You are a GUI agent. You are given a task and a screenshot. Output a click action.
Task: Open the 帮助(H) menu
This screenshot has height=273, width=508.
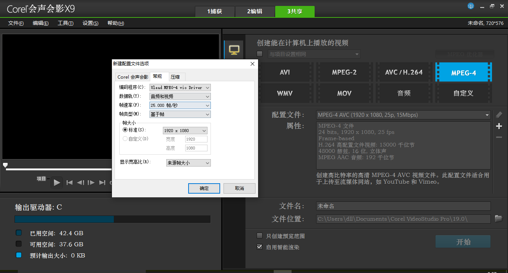tap(116, 23)
